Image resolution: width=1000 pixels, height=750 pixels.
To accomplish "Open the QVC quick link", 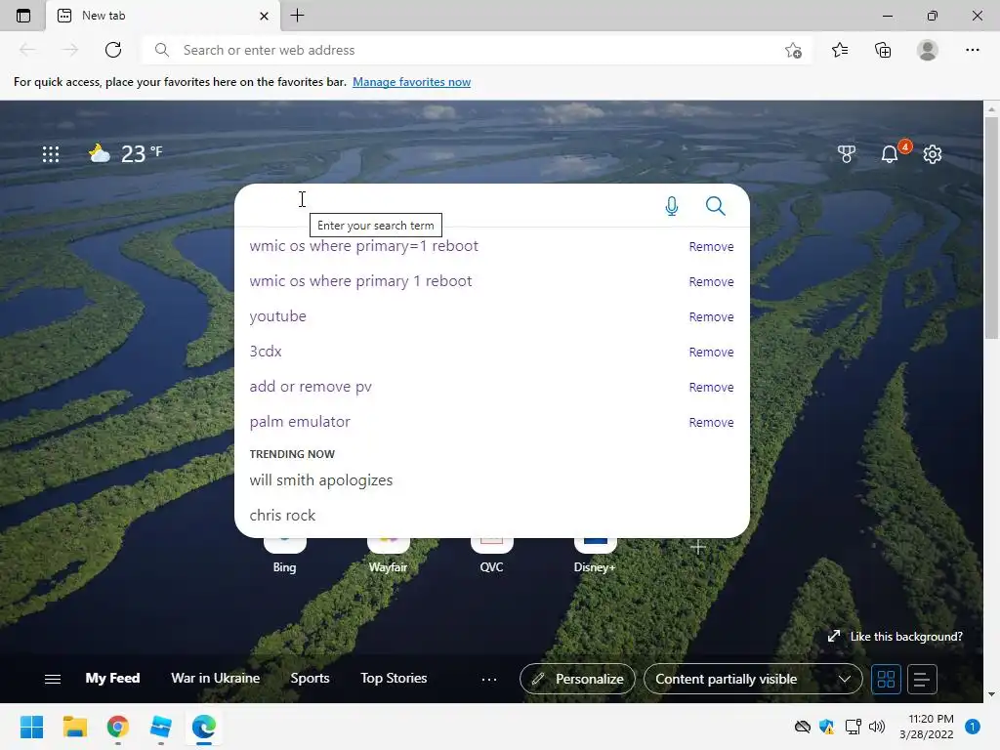I will [x=491, y=554].
